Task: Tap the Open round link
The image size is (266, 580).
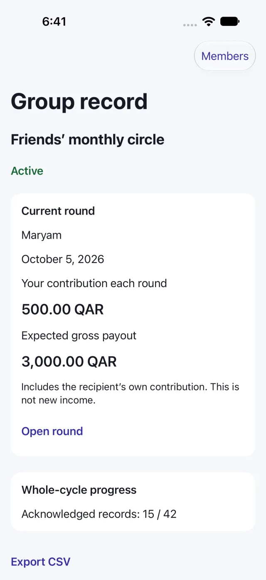Action: click(52, 431)
